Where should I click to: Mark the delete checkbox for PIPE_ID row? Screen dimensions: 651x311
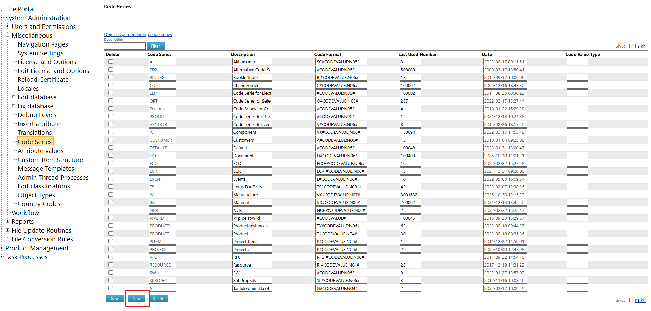[x=110, y=218]
